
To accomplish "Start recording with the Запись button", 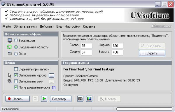I will pos(17,99).
